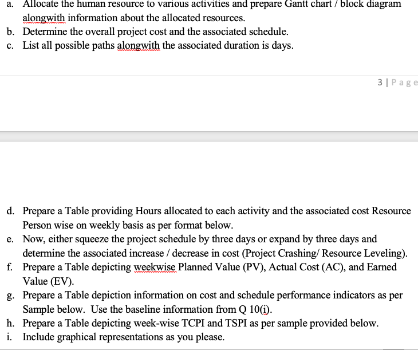Click "Q 10(i)" reference text
418x350 pixels.
point(255,309)
